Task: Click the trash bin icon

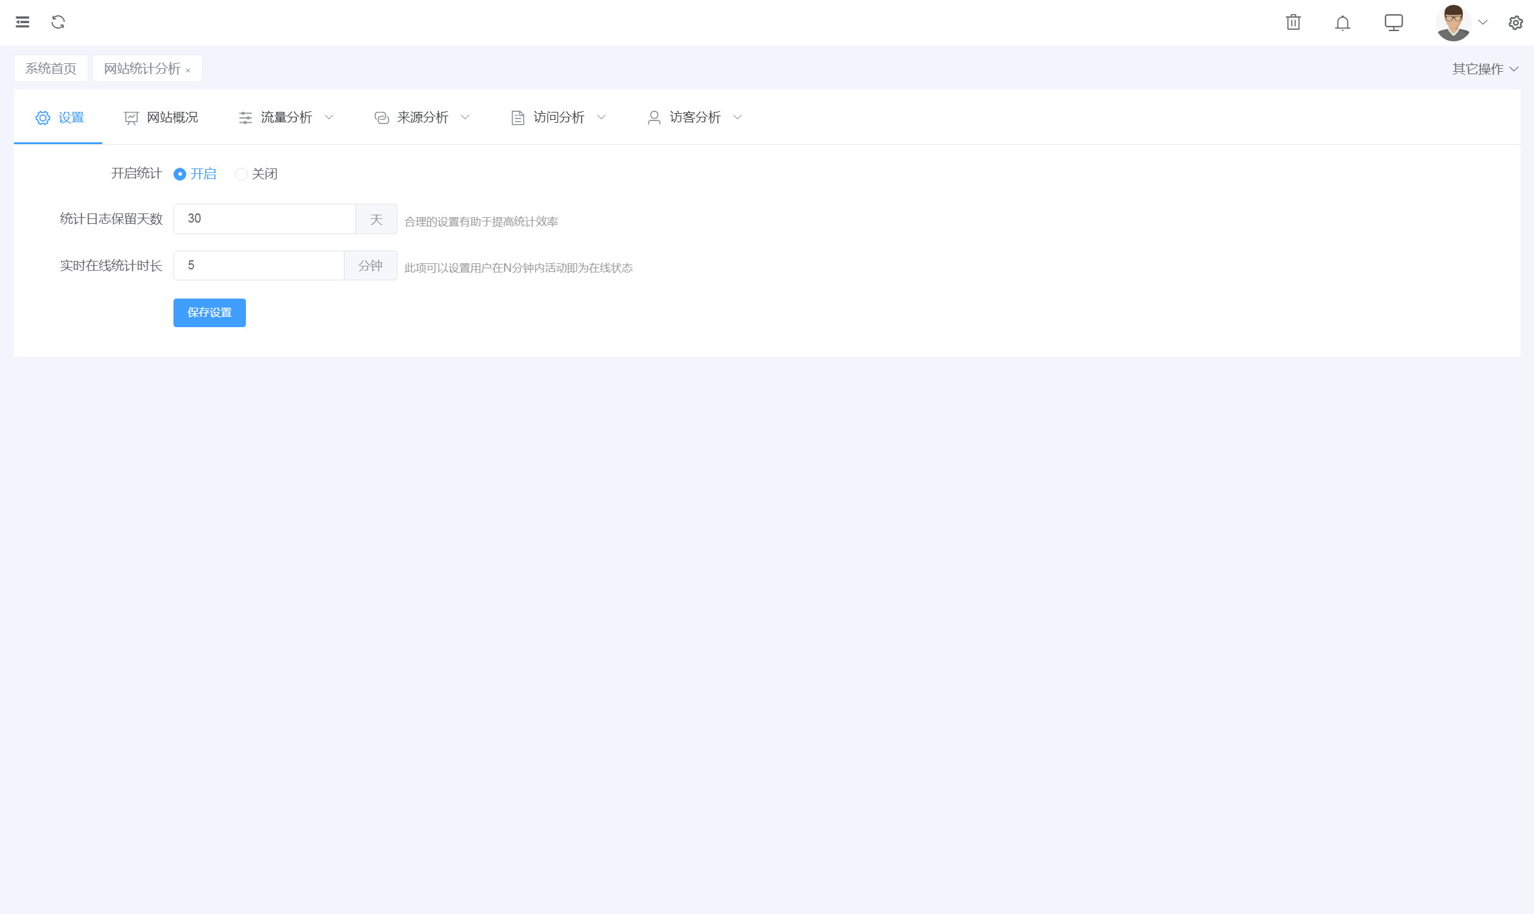Action: click(1293, 23)
